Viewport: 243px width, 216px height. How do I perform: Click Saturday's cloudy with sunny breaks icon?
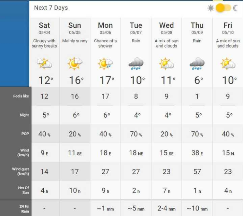click(44, 63)
